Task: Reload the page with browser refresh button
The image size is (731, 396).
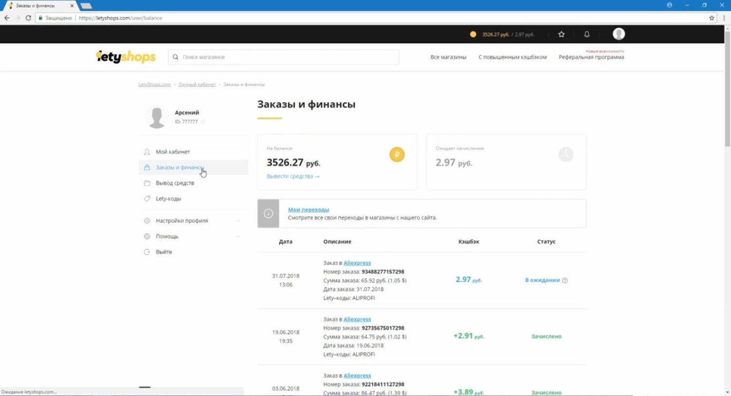Action: [28, 18]
